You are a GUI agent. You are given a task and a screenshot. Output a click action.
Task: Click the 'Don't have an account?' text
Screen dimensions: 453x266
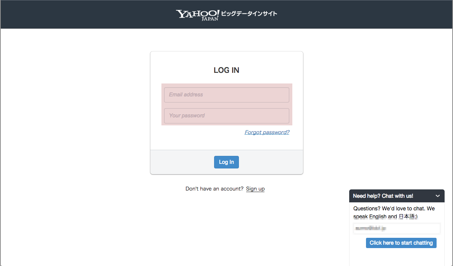[x=214, y=189]
